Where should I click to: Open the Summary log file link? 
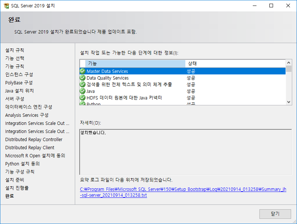(x=183, y=192)
